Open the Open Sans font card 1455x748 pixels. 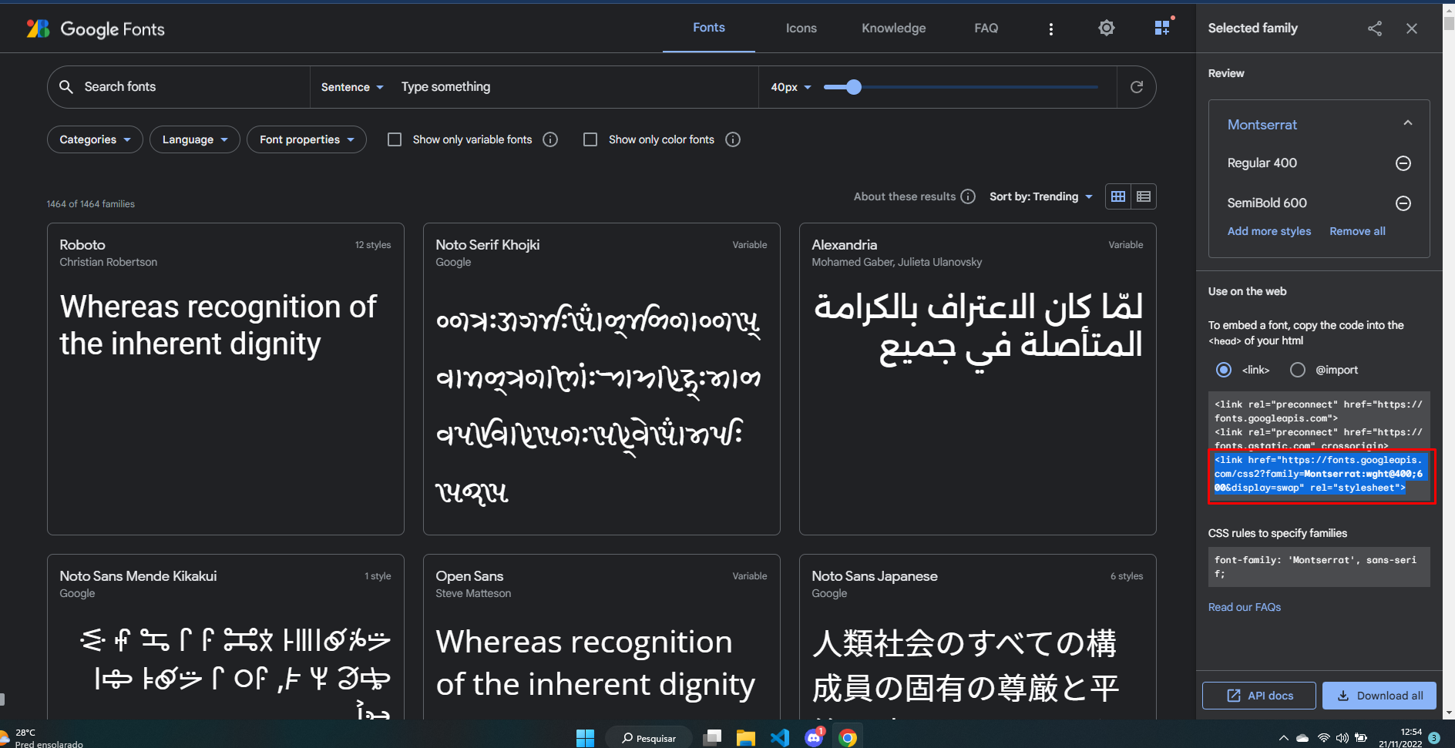coord(602,637)
